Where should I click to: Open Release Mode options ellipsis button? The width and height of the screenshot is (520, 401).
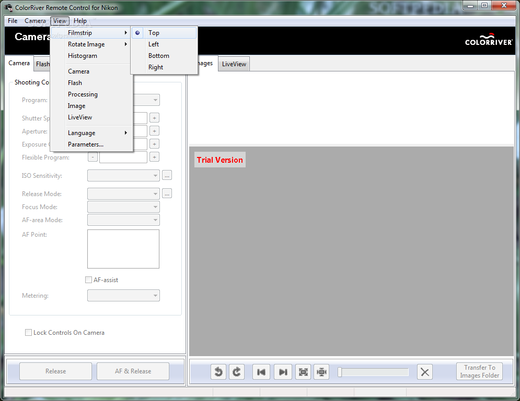167,194
